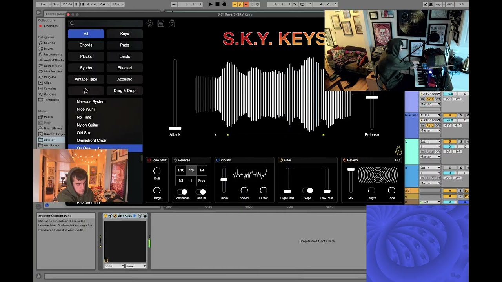Click the flame icon in the plugin
502x282 pixels.
point(398,151)
